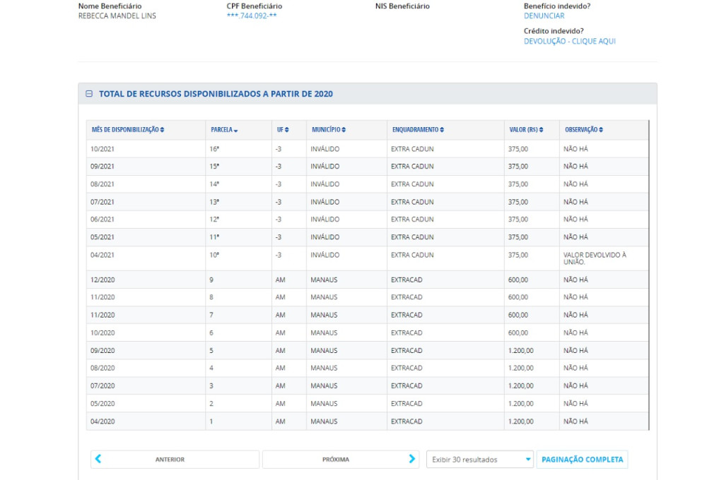The height and width of the screenshot is (480, 724).
Task: Open Devolução - Clique Aqui link
Action: [569, 42]
